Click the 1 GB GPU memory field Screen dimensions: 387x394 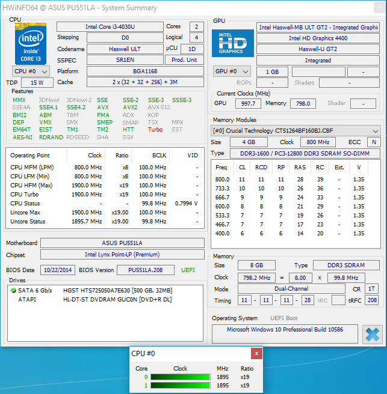click(272, 72)
